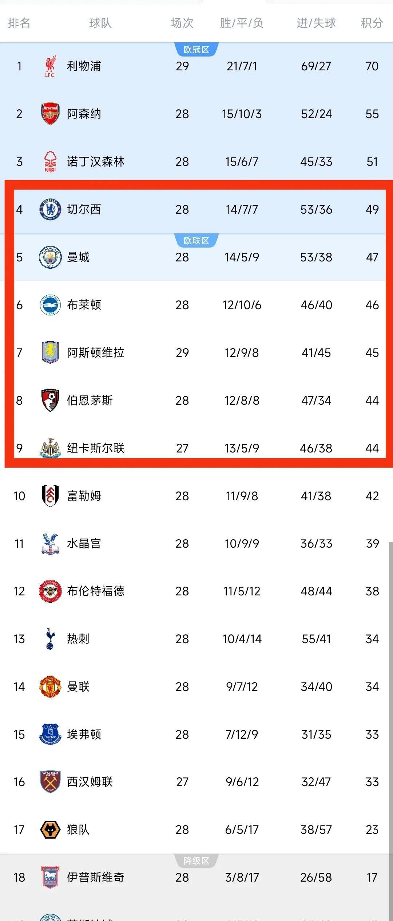Sort by 积分 column header
The width and height of the screenshot is (393, 921).
click(372, 23)
